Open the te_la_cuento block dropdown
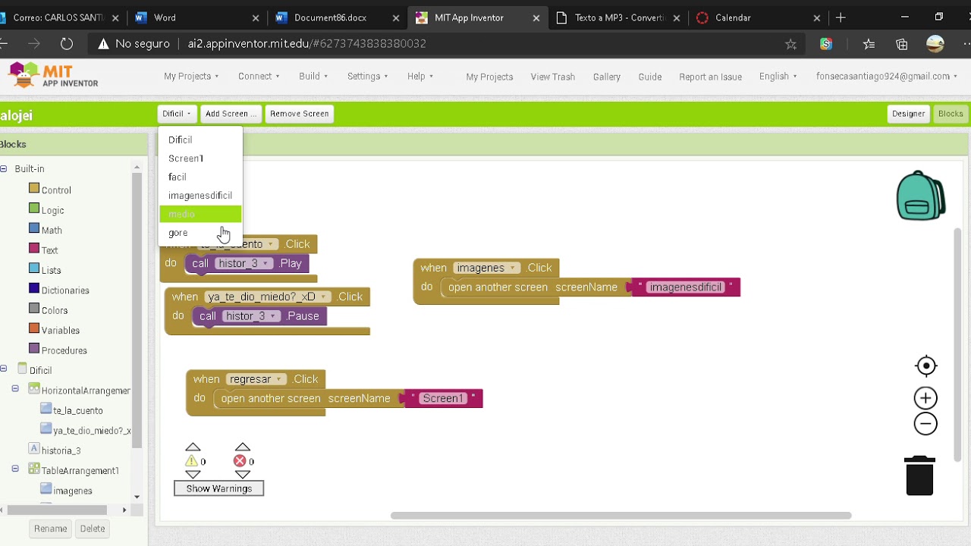This screenshot has height=546, width=971. point(271,244)
